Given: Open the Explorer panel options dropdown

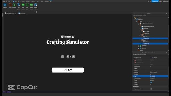Looking at the screenshot, I should (165, 13).
